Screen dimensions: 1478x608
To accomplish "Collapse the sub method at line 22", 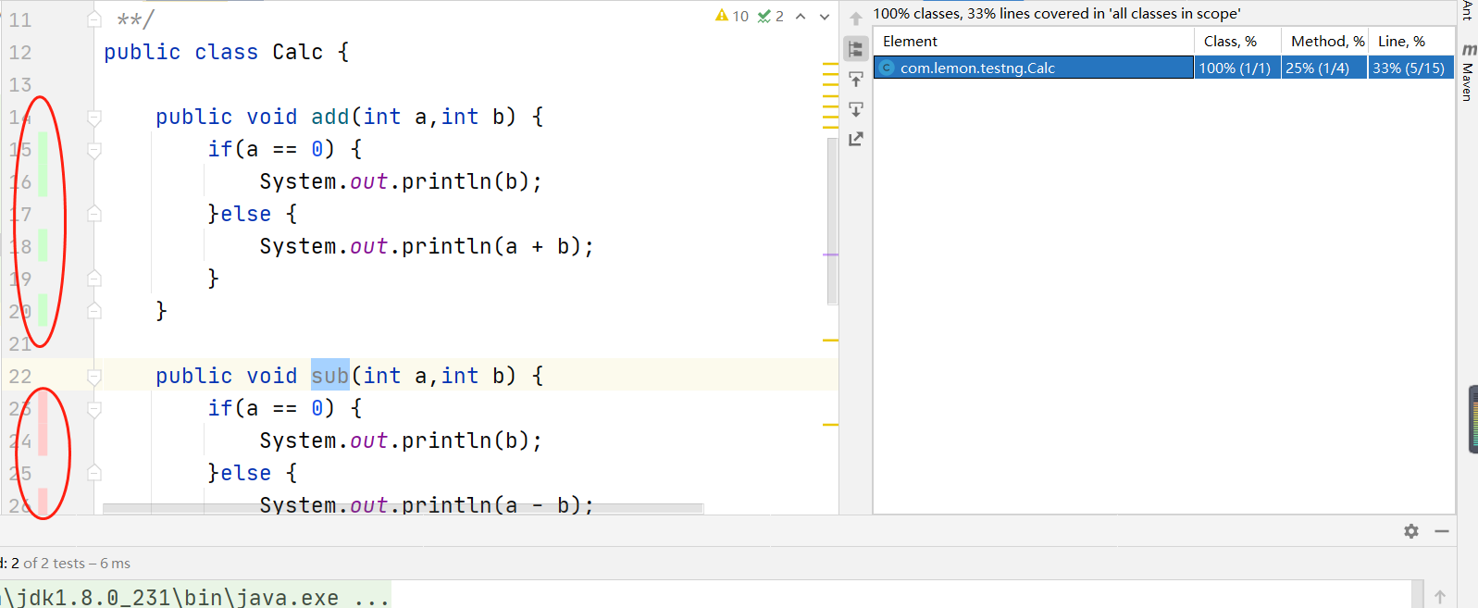I will point(94,377).
